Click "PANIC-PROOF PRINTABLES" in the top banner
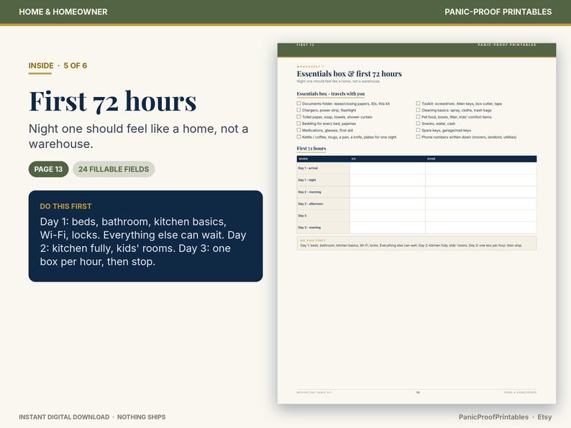 coord(498,11)
